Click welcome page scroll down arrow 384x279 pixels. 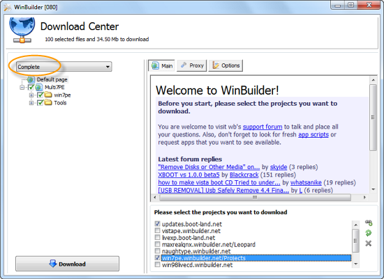(x=374, y=189)
